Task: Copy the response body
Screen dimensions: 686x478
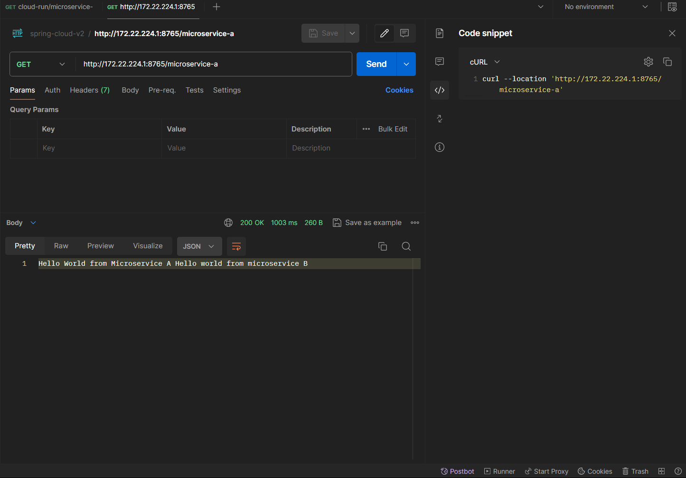Action: pos(383,246)
